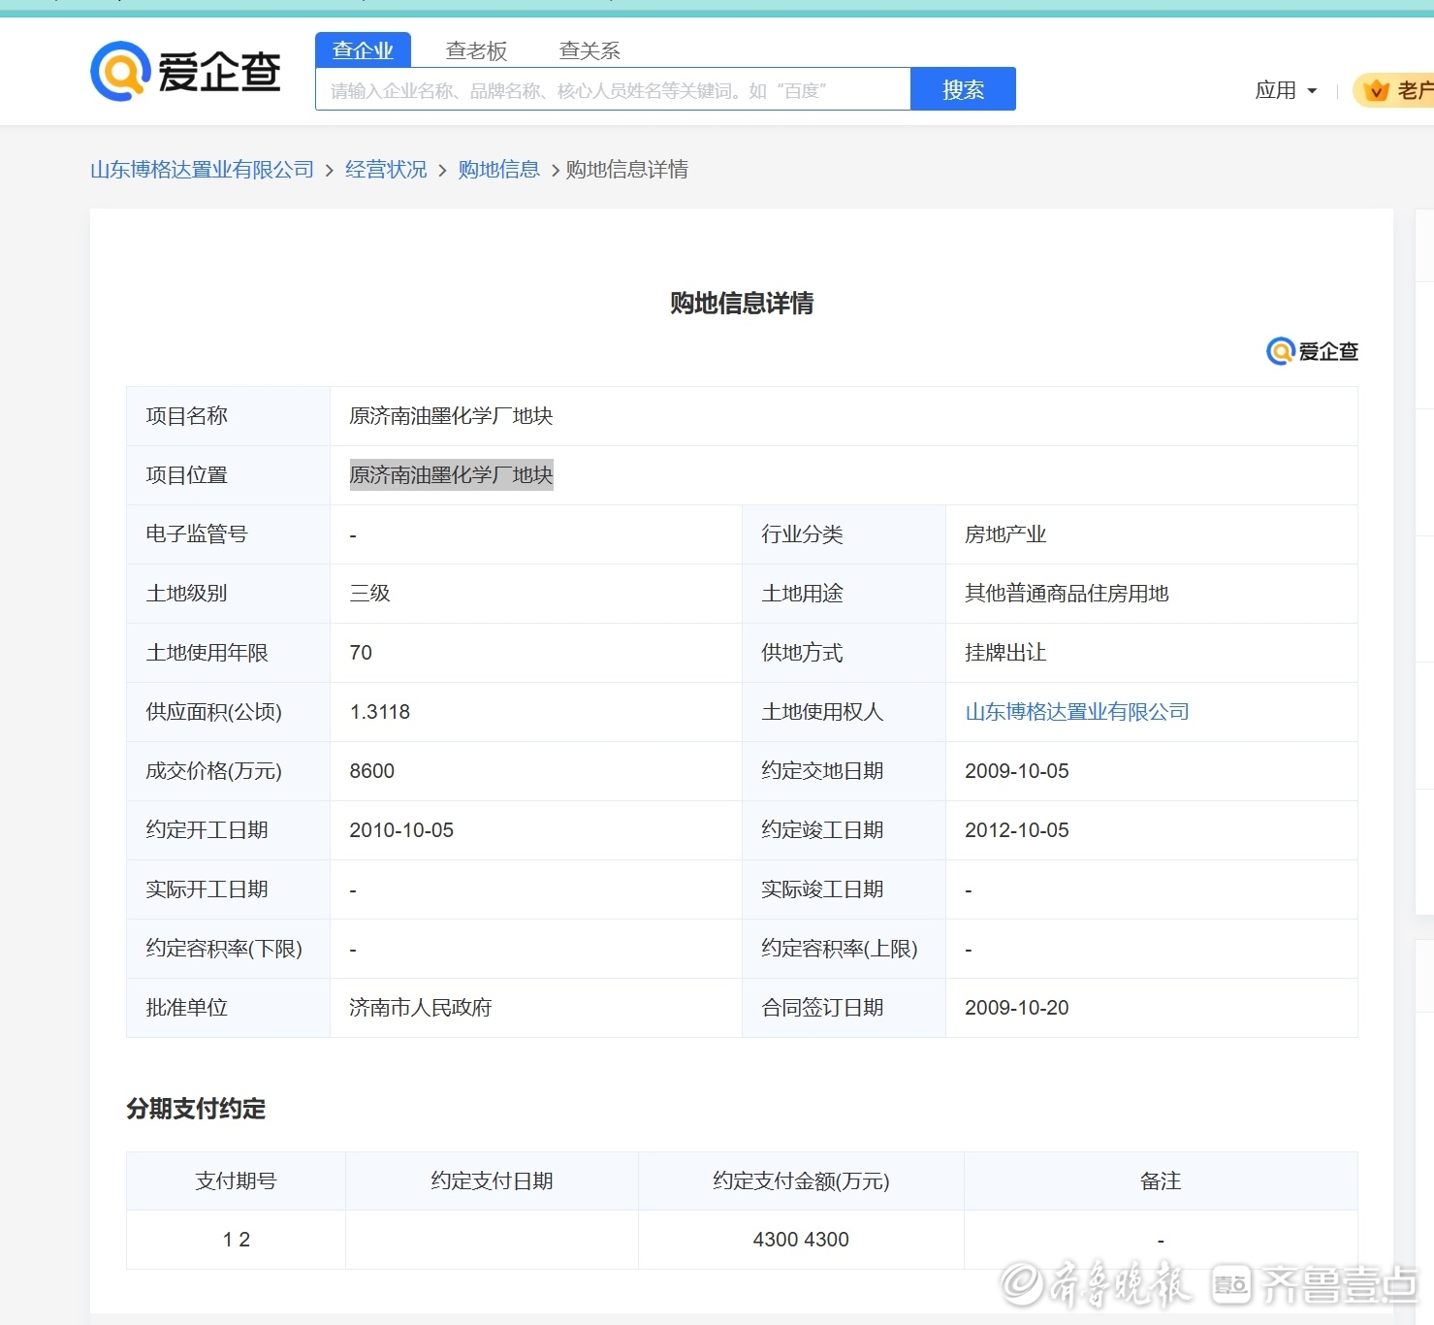Select 约定开工日期 value 2010-10-05
This screenshot has width=1434, height=1325.
[x=401, y=830]
